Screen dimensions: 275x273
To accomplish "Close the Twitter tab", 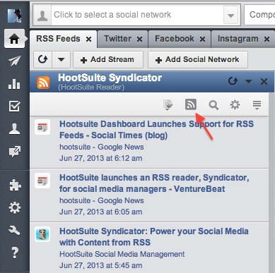I will coord(139,39).
